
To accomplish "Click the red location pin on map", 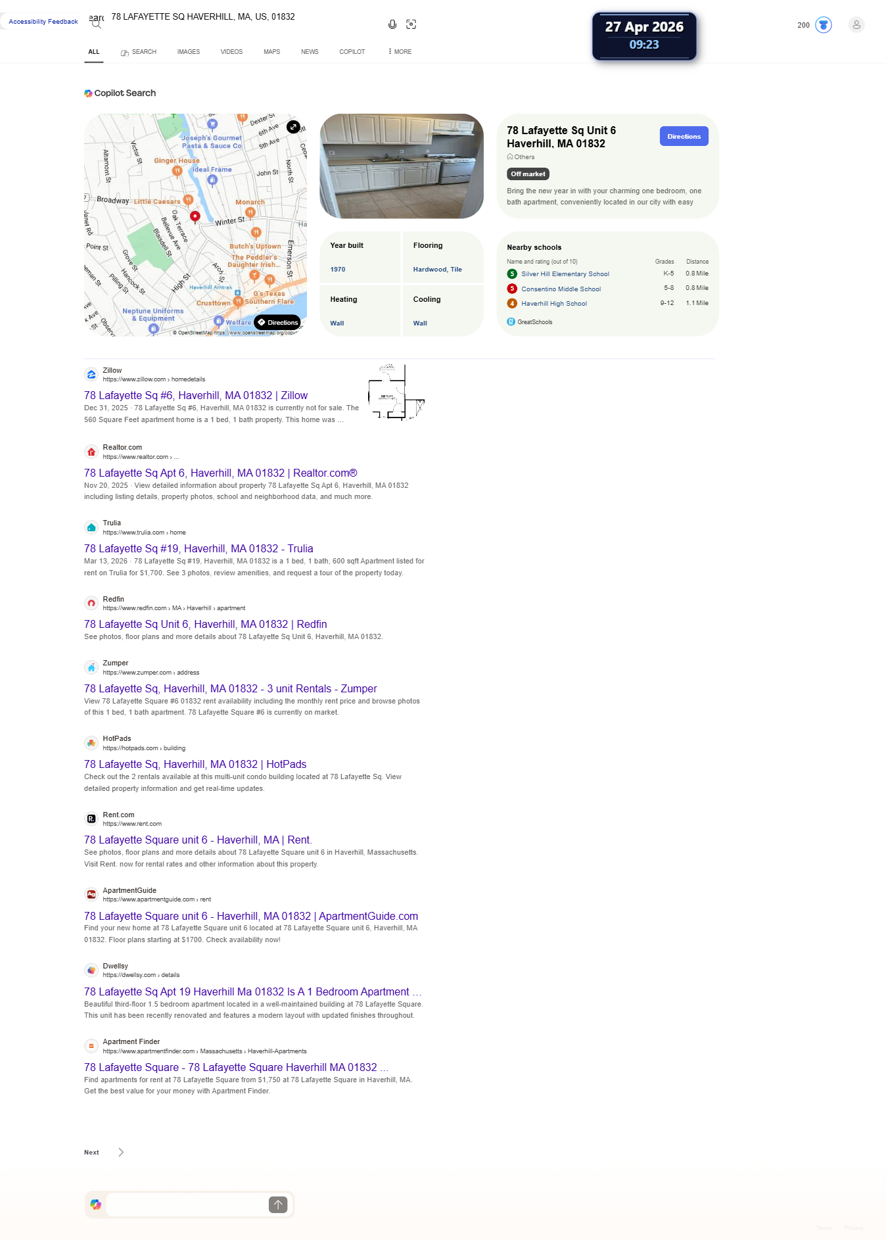I will 195,217.
